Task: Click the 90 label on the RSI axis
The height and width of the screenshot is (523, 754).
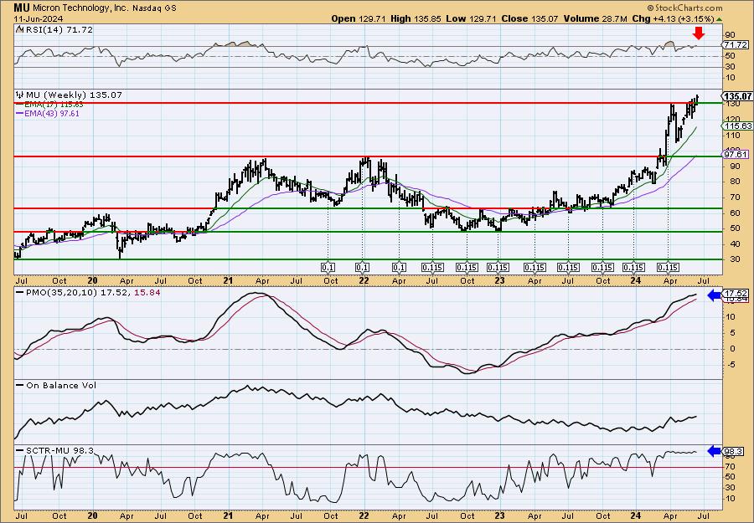Action: 730,35
